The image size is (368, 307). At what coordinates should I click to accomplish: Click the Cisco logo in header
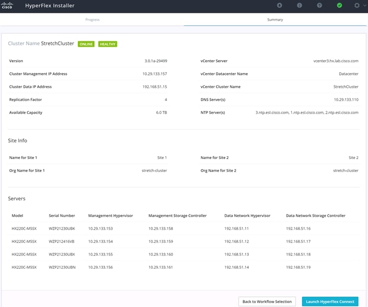(x=7, y=5)
